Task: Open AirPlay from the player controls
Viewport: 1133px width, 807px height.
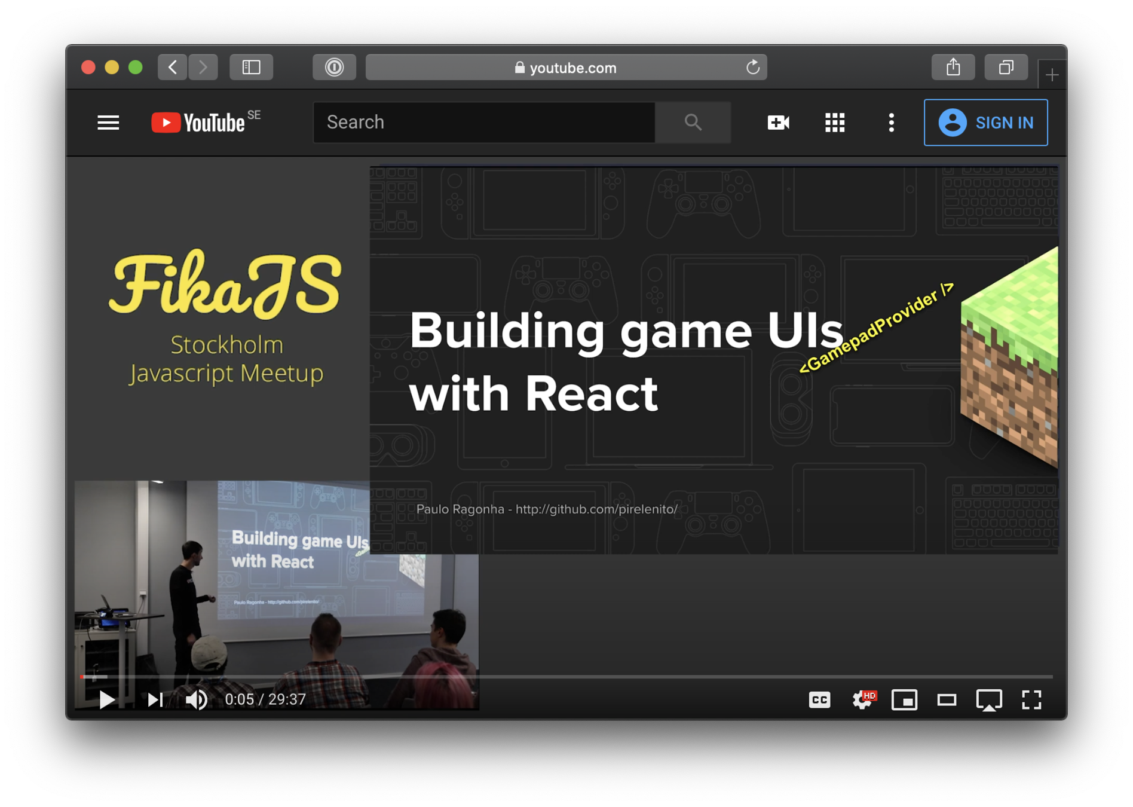Action: point(989,699)
